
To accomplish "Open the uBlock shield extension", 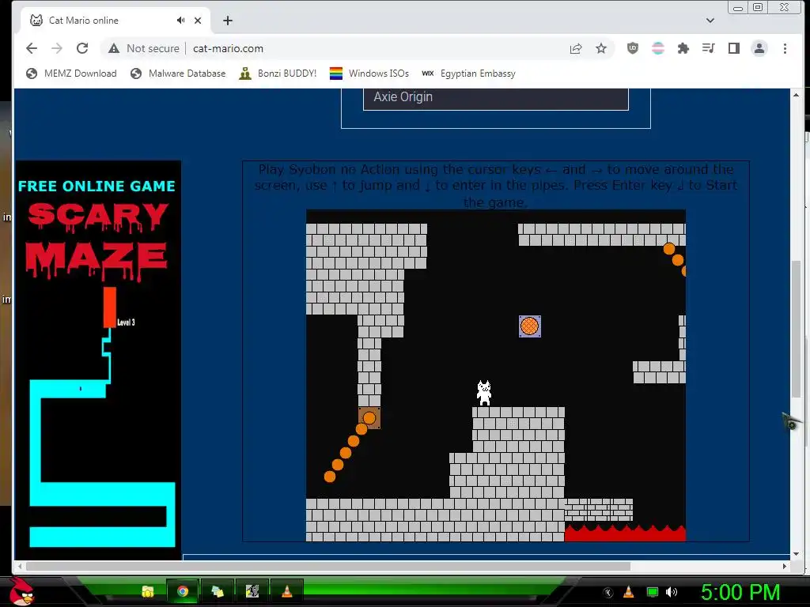I will [x=632, y=48].
